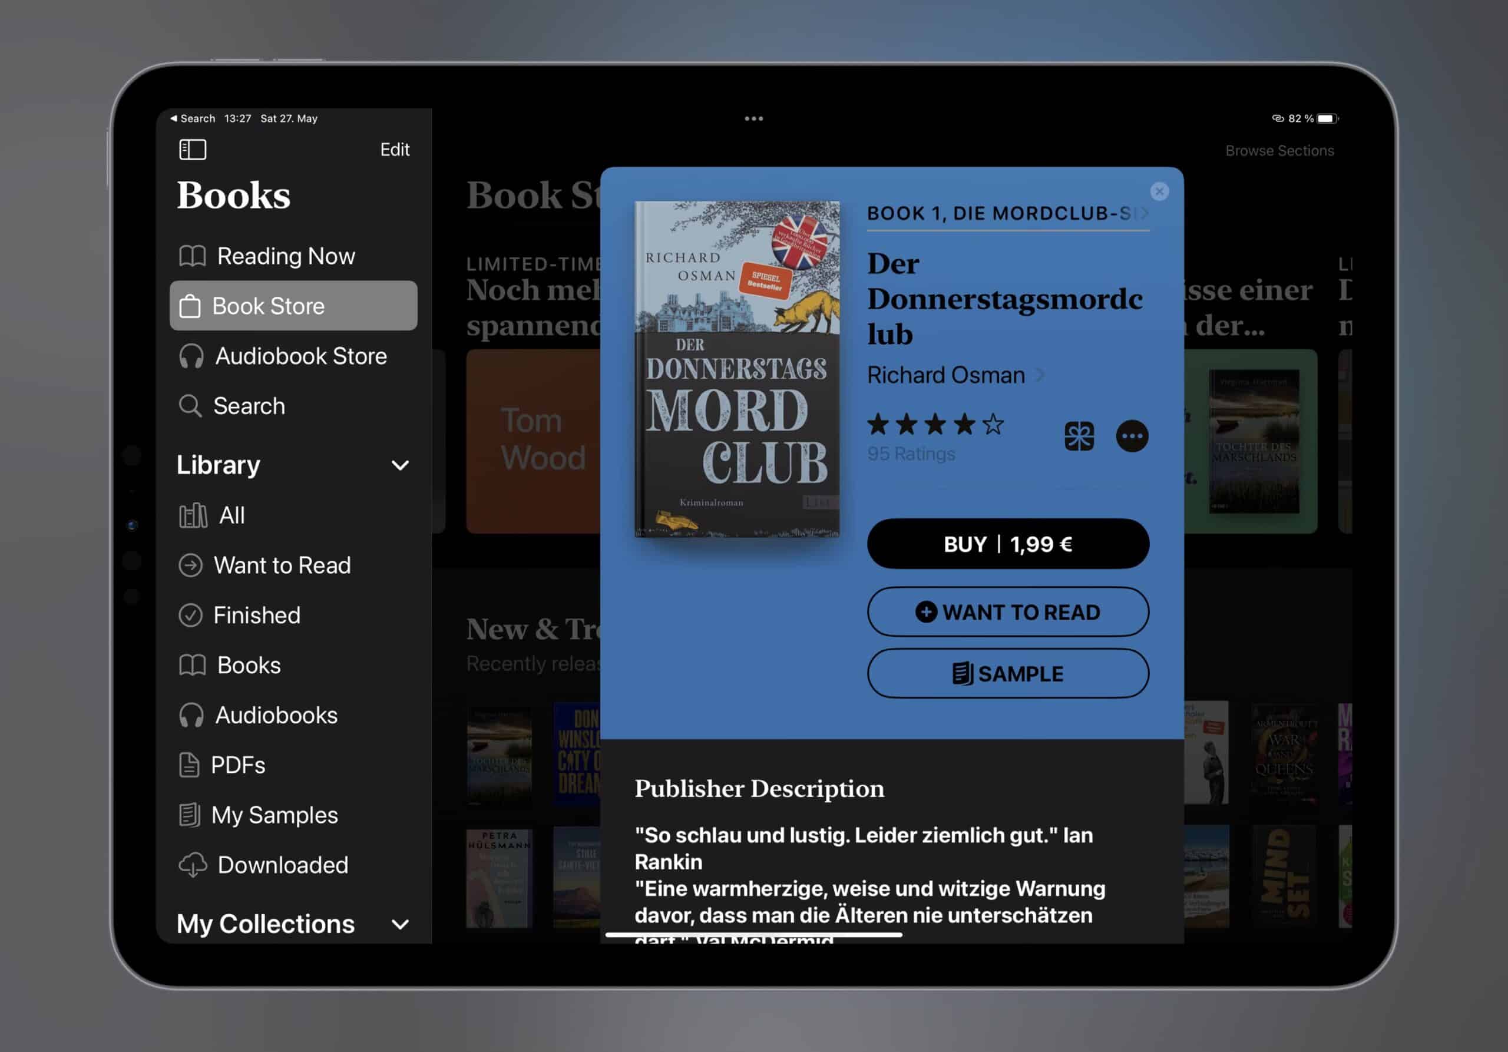Add book with Want to Read button
This screenshot has width=1508, height=1052.
coord(1008,612)
